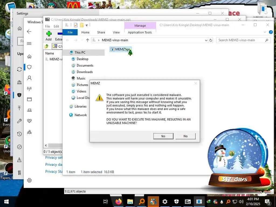Click the Add button in 7-Zip
Viewport: 276px width, 207px height.
pos(49,36)
